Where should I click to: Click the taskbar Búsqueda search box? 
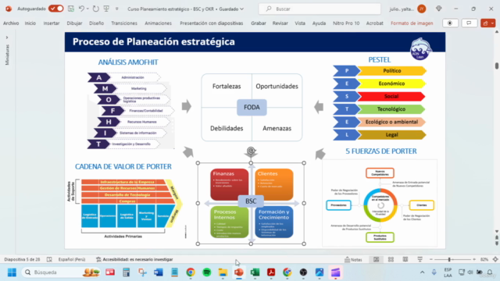pos(62,272)
